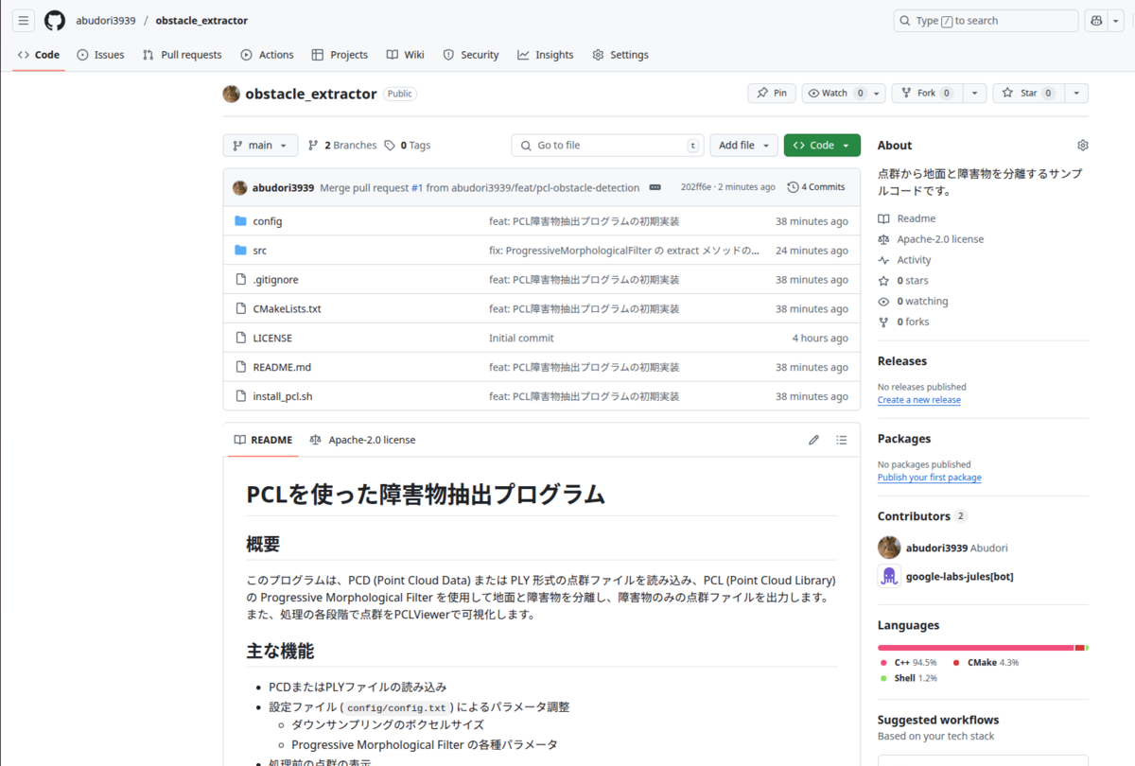The height and width of the screenshot is (766, 1135).
Task: Open google-labs-jules[bot] contributor
Action: (959, 577)
